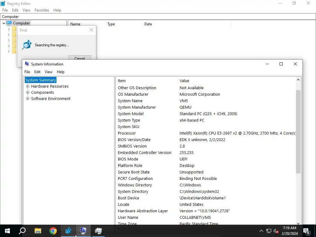Viewport: 316px width, 237px height.
Task: Collapse the Computer node in Registry Editor
Action: (x=4, y=23)
